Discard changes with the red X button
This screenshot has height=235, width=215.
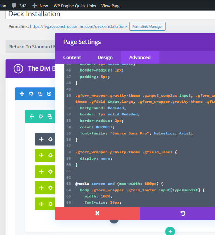[98, 213]
